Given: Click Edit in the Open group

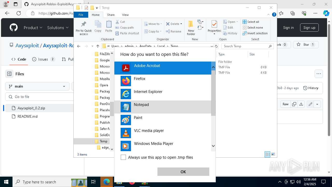Looking at the screenshot, I should [228, 28].
